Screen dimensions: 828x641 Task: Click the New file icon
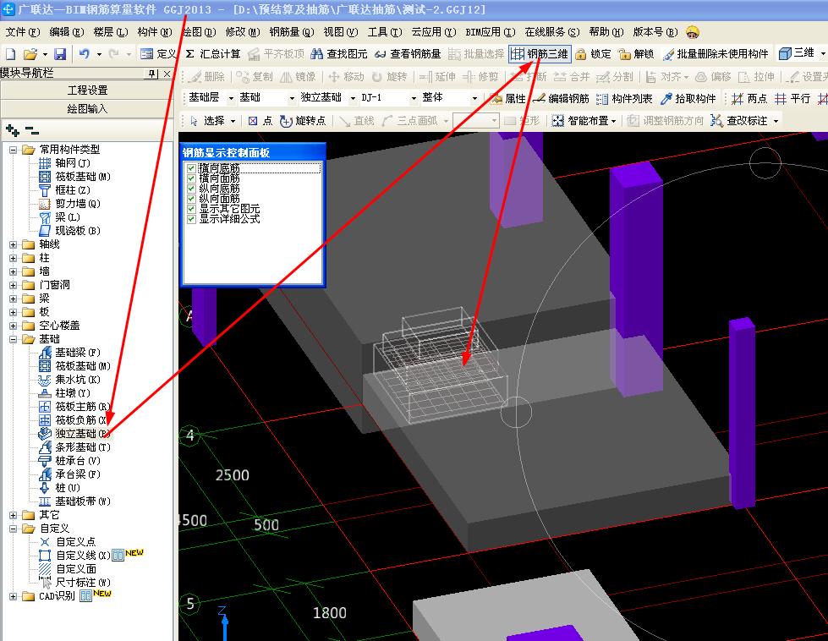click(10, 54)
